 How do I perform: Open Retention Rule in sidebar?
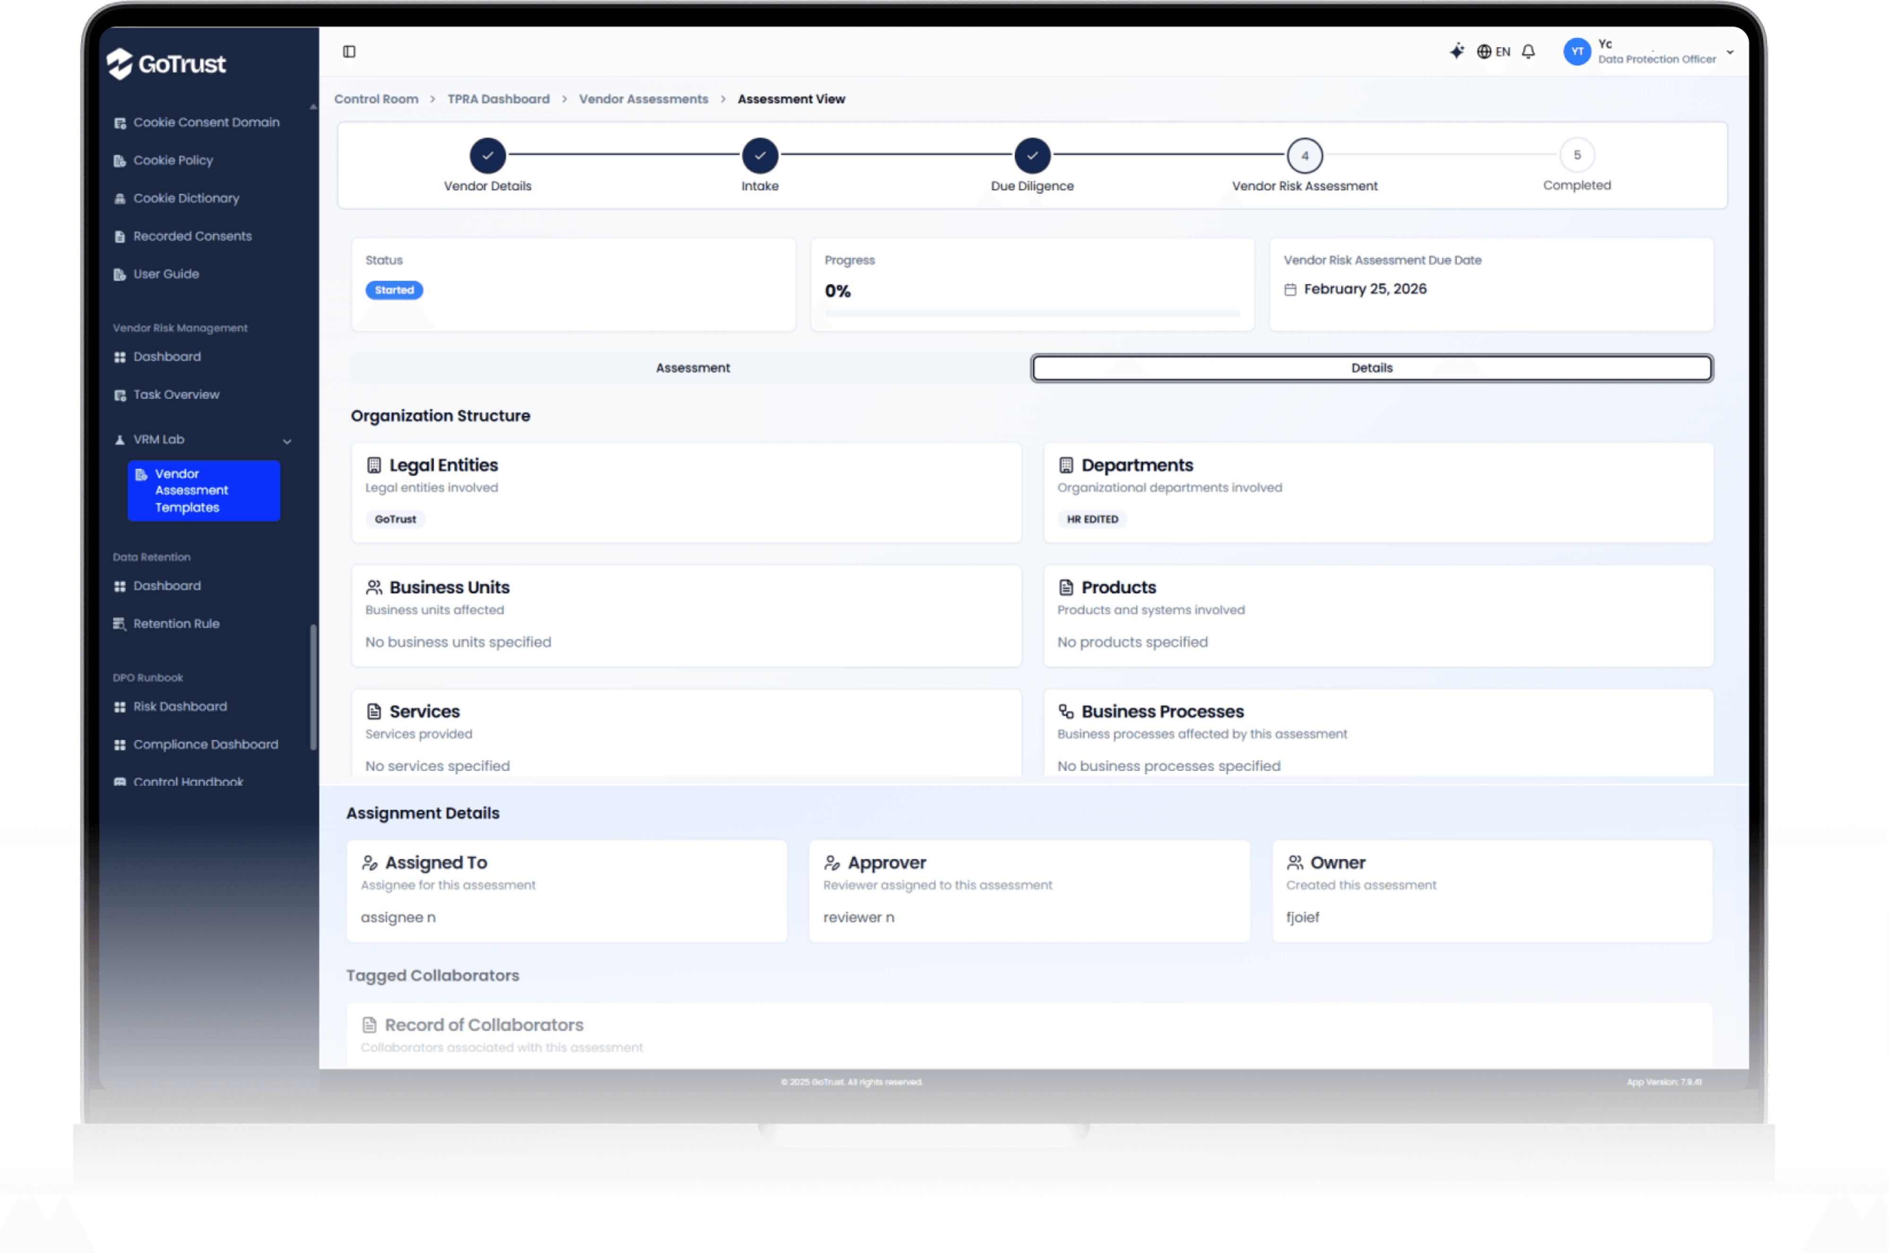176,623
